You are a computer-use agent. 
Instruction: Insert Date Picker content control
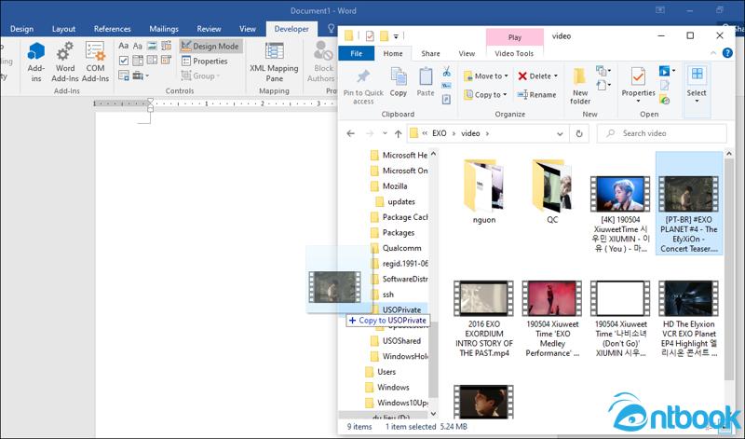pyautogui.click(x=167, y=61)
